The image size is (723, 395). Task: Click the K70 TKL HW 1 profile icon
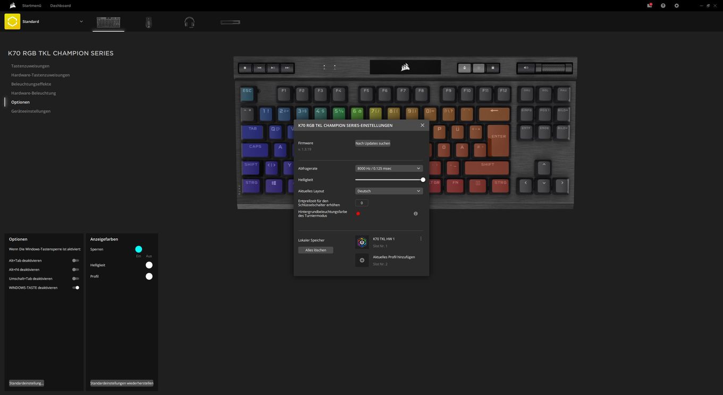tap(362, 242)
